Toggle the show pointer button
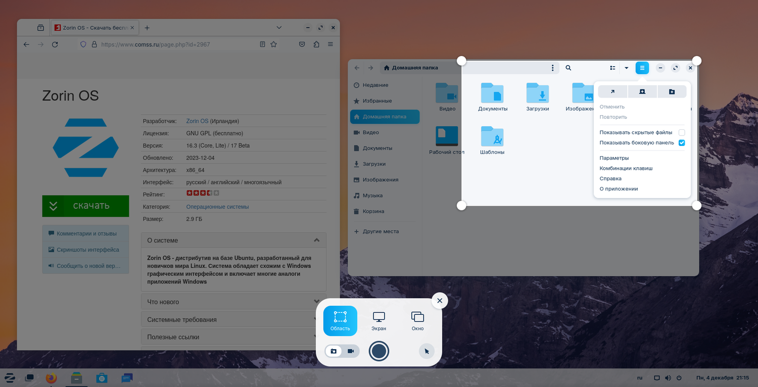This screenshot has height=387, width=758. pyautogui.click(x=427, y=351)
